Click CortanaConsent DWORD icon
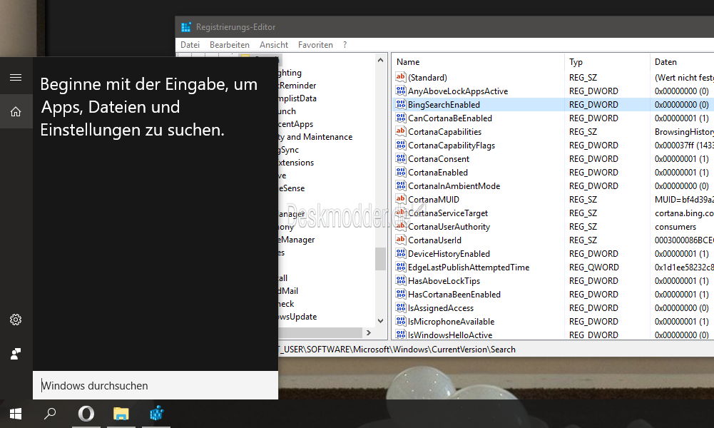The width and height of the screenshot is (714, 428). [x=401, y=158]
